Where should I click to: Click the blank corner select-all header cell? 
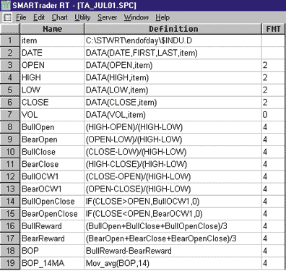[10, 29]
